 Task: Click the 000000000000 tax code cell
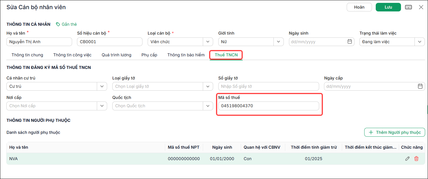184,159
